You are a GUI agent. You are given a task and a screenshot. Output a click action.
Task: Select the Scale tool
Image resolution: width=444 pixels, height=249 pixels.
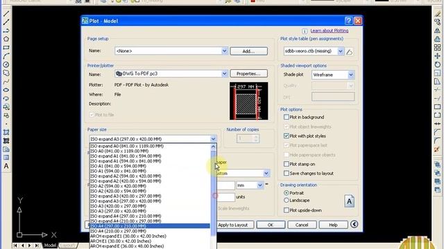point(438,73)
